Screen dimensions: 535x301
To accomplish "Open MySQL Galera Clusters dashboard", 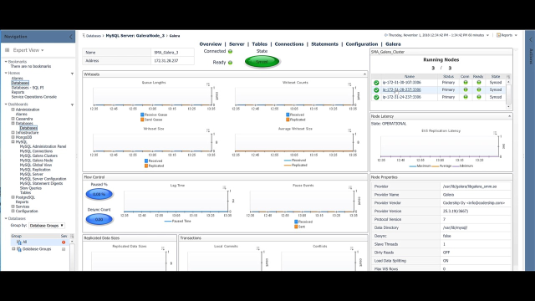I will tap(38, 156).
